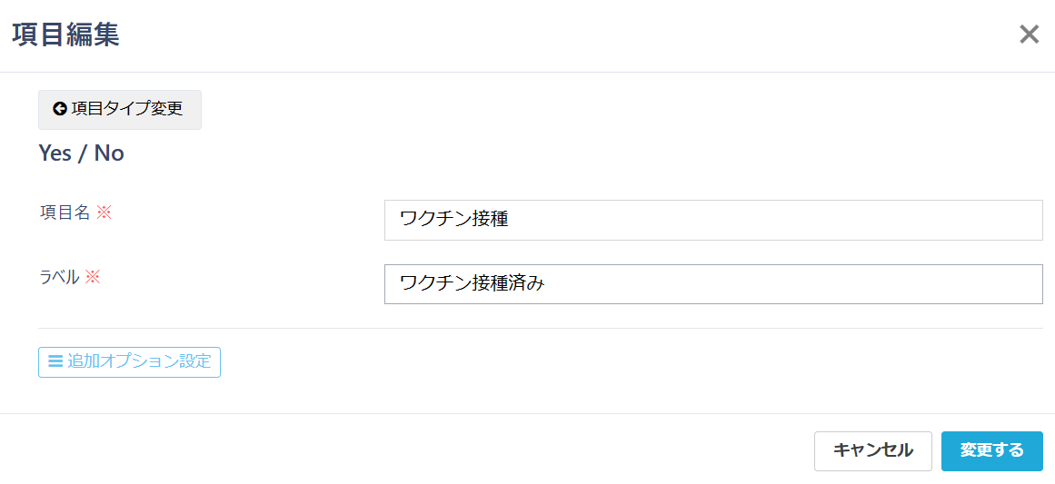The height and width of the screenshot is (484, 1055).
Task: Confirm changes with the 変更する button
Action: [x=991, y=450]
